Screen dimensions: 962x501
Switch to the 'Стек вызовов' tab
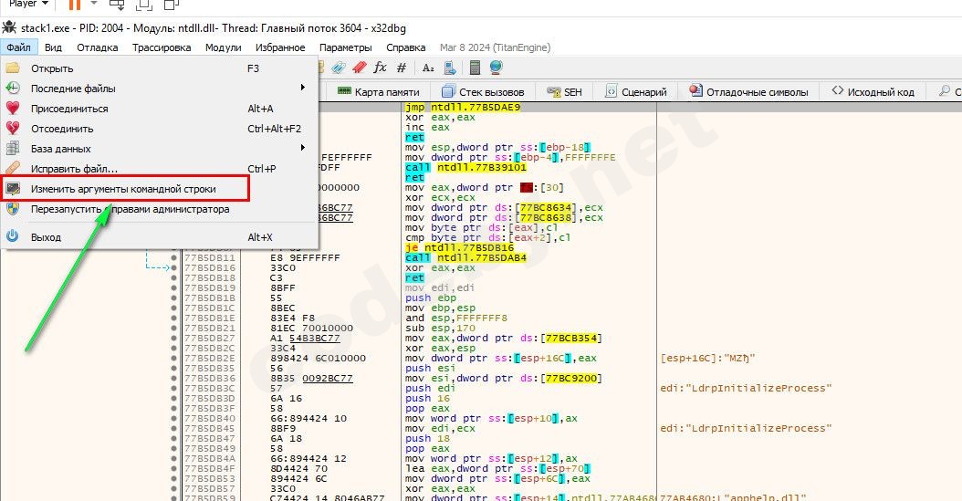click(x=483, y=92)
